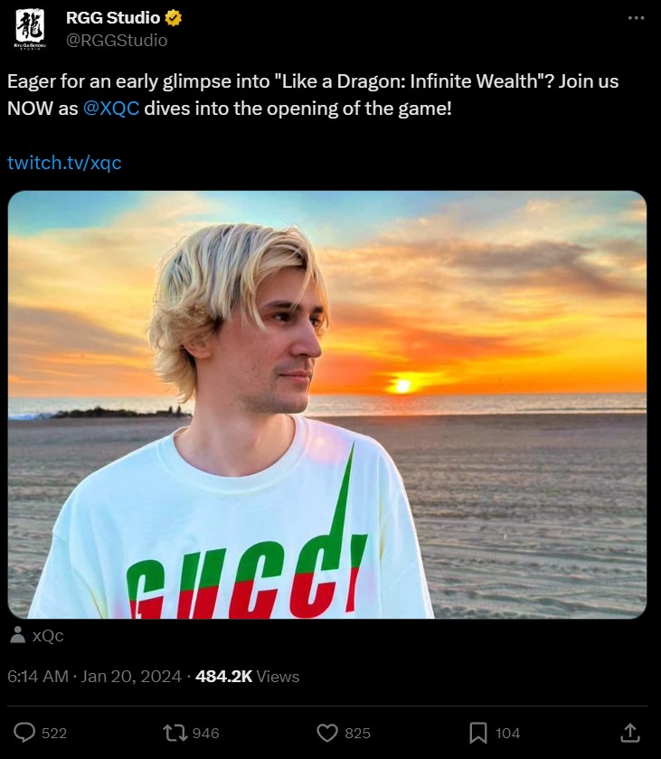Click the 825 likes count
The width and height of the screenshot is (661, 759).
coord(357,734)
